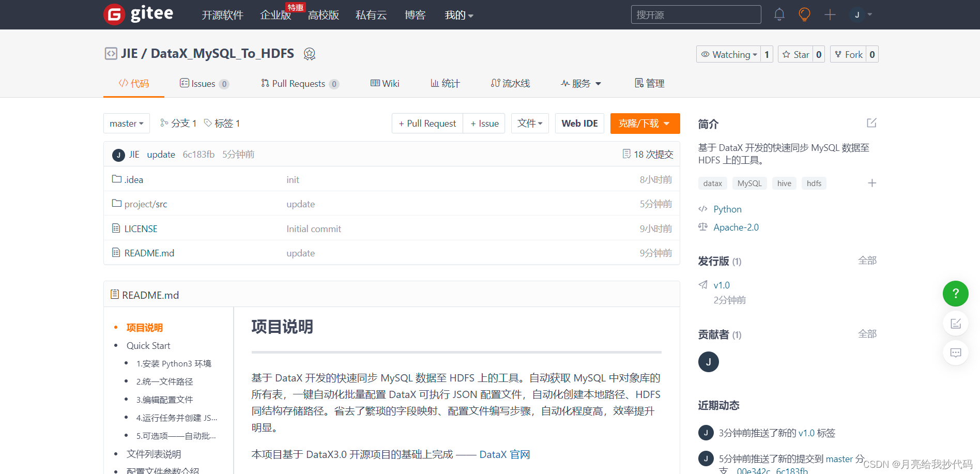This screenshot has height=474, width=980.
Task: Open the README.md file in file list
Action: (x=149, y=253)
